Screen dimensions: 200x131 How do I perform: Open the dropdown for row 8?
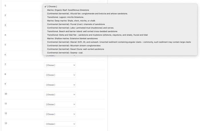point(60,75)
